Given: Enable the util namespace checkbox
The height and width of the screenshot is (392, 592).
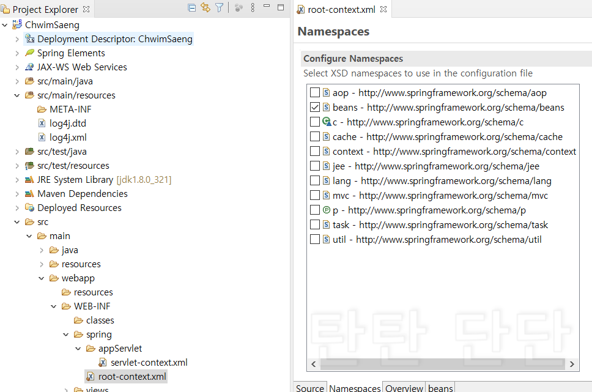Looking at the screenshot, I should tap(315, 239).
